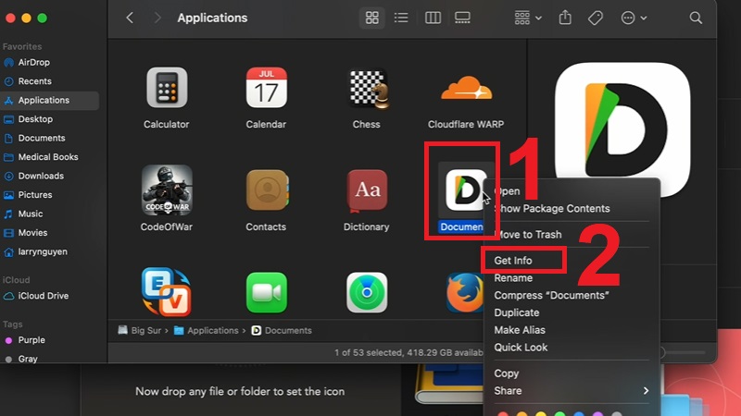Expand the More actions ellipsis menu

[634, 18]
